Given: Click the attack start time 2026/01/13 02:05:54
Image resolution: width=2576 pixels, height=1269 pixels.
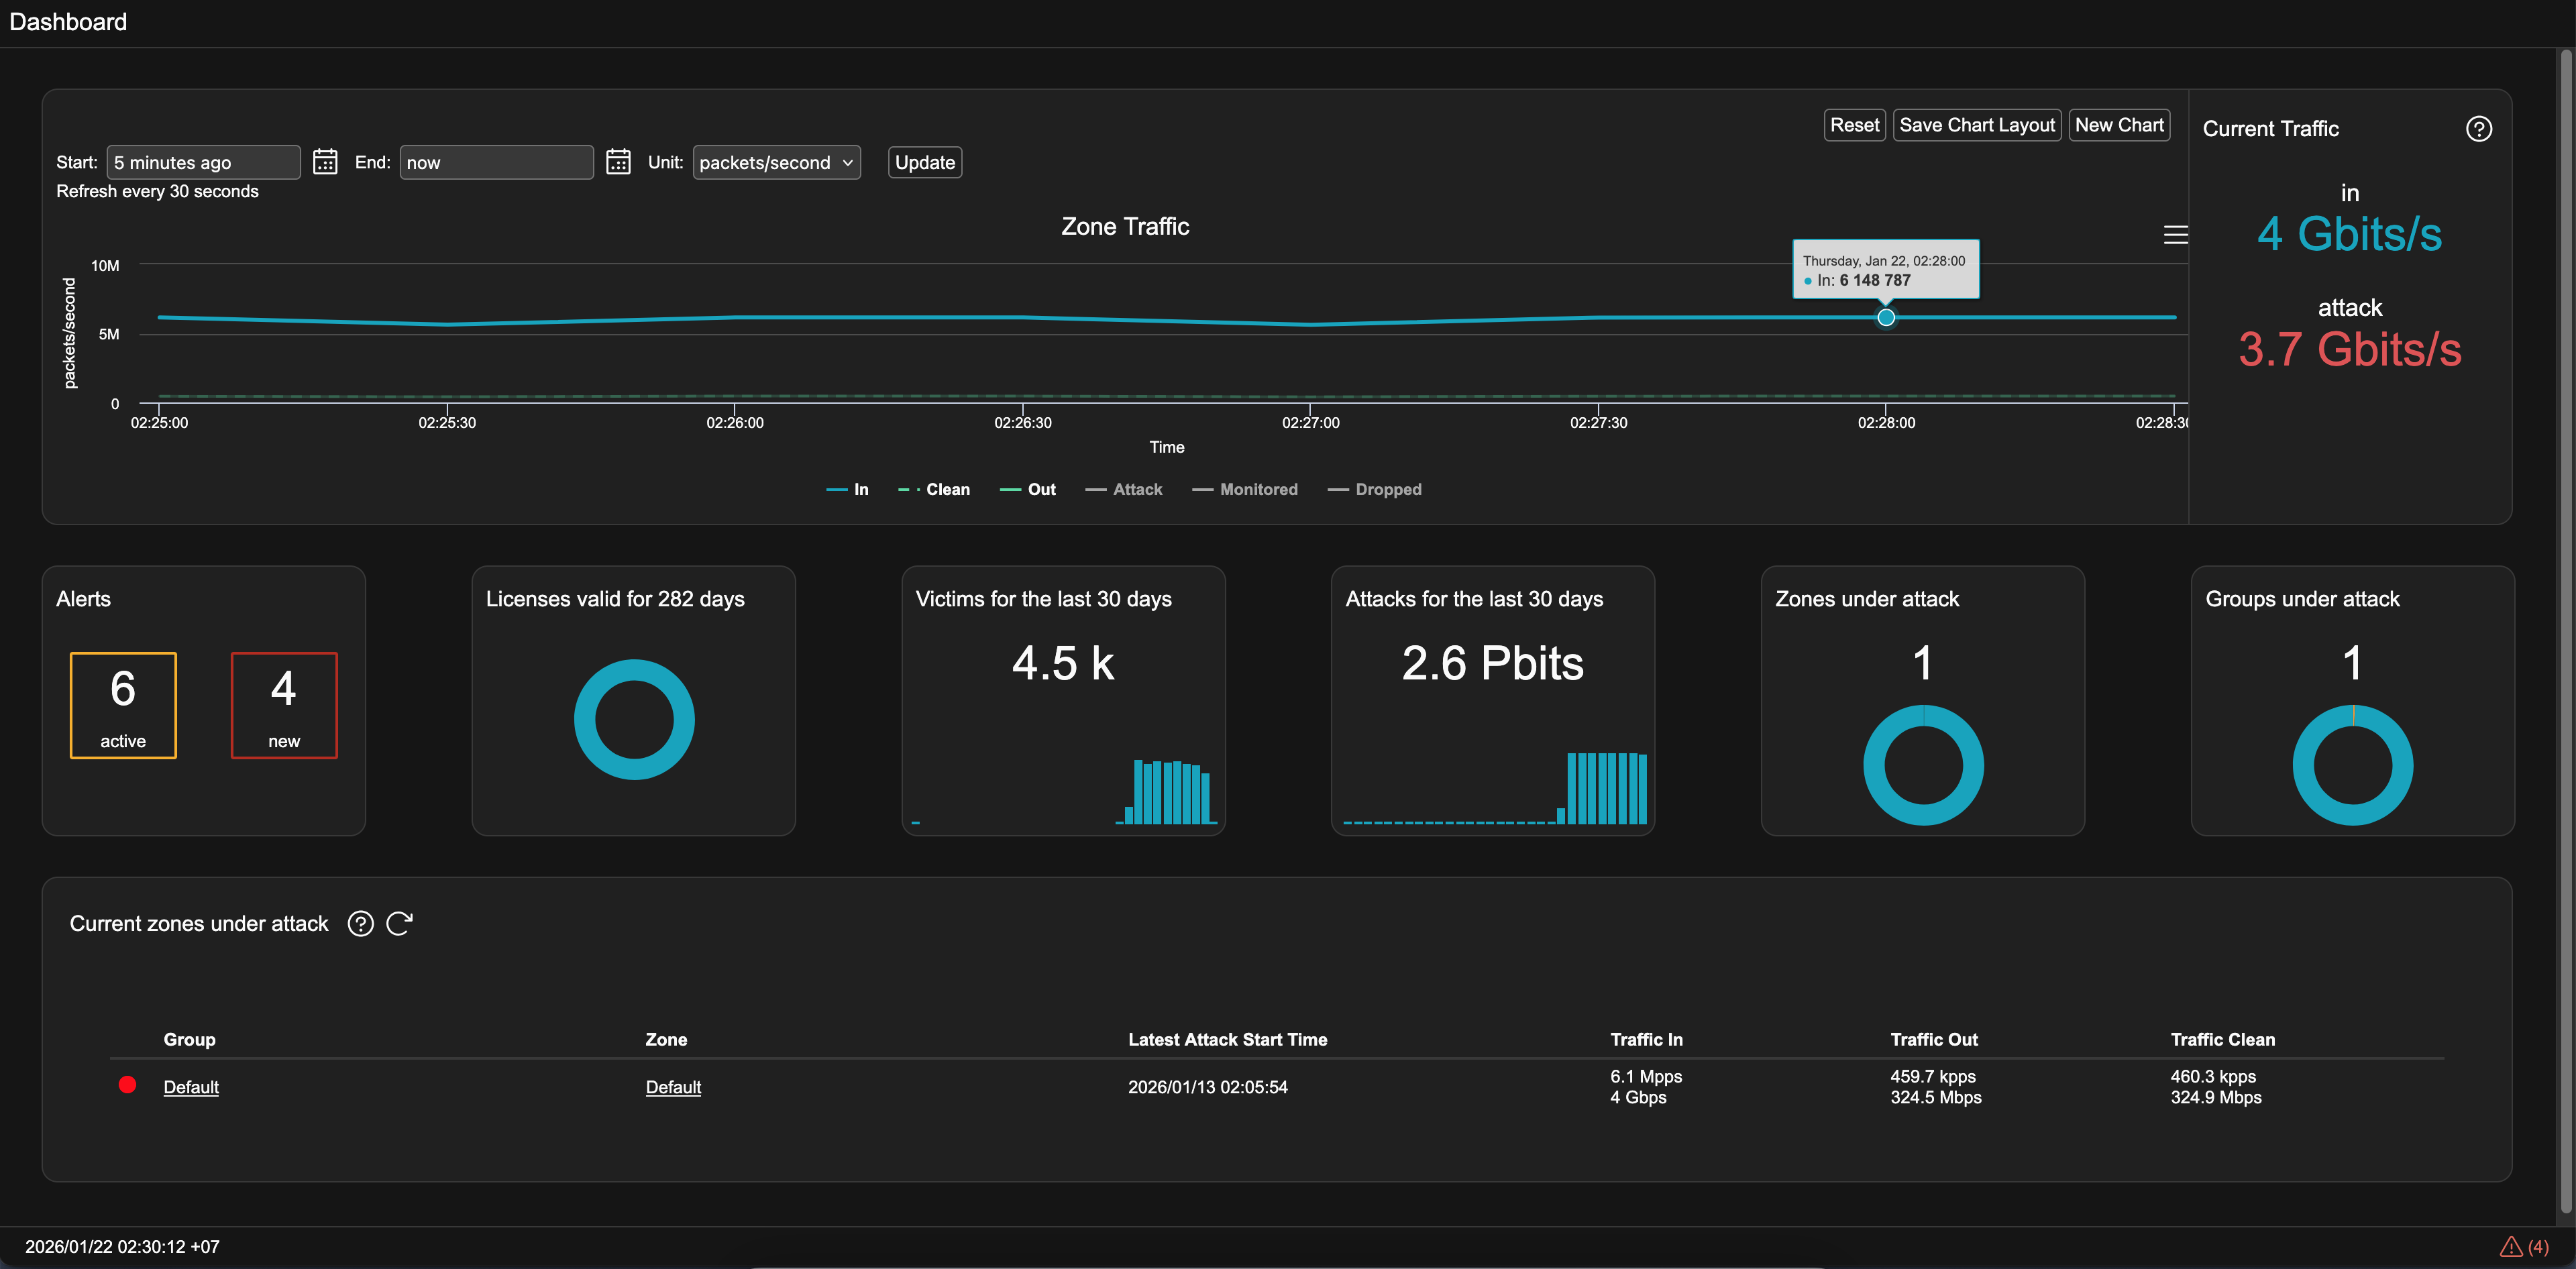Looking at the screenshot, I should pos(1207,1087).
